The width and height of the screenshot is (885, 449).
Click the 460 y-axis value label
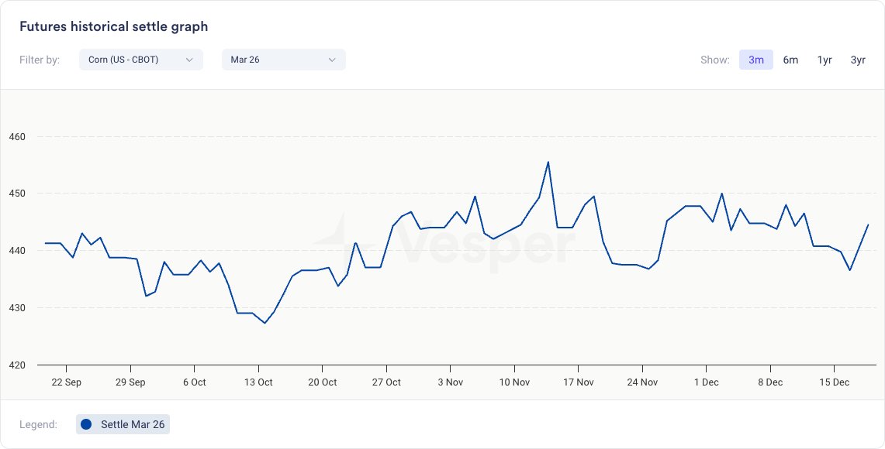(x=17, y=137)
